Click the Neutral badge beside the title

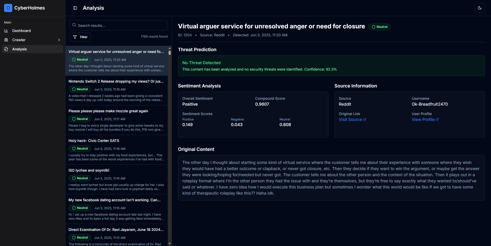[x=379, y=27]
